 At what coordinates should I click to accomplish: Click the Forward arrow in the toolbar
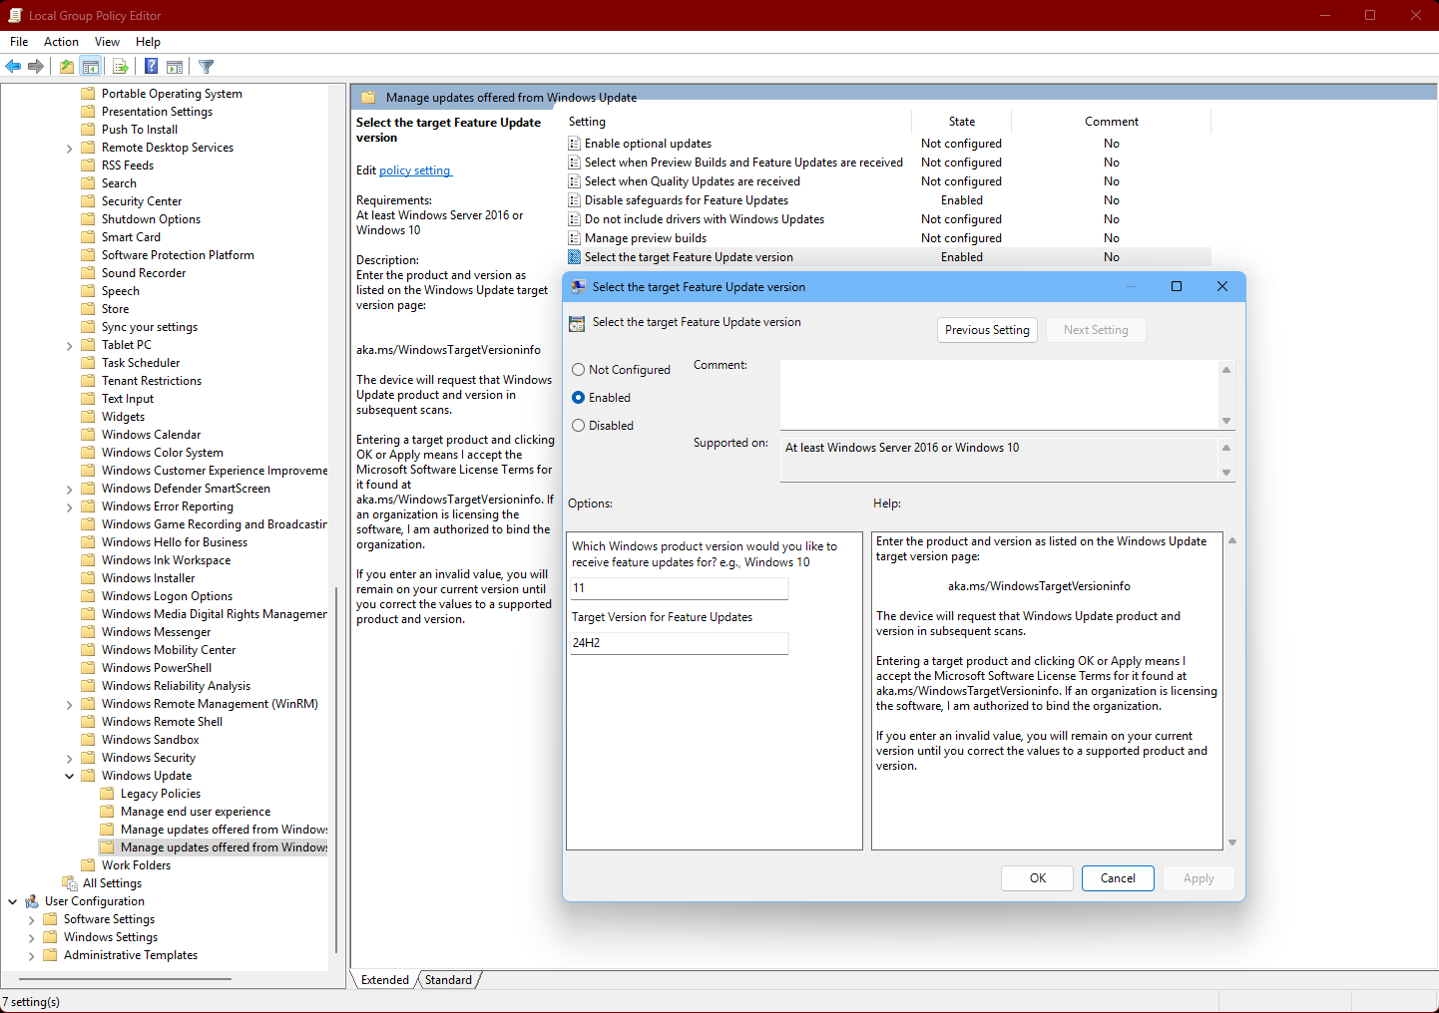tap(36, 67)
